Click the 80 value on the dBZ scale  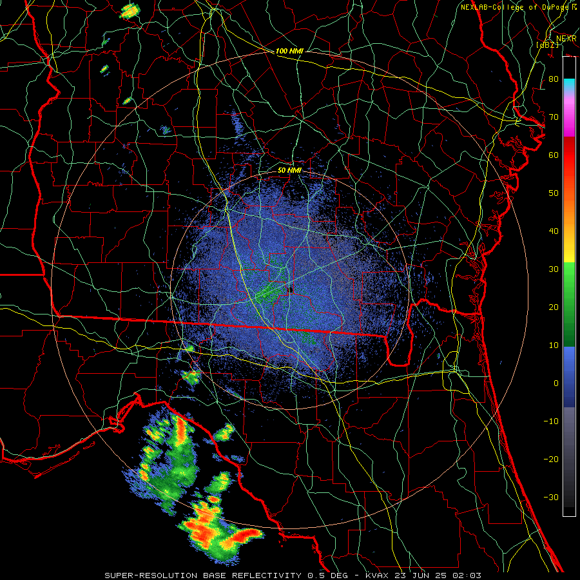[554, 79]
